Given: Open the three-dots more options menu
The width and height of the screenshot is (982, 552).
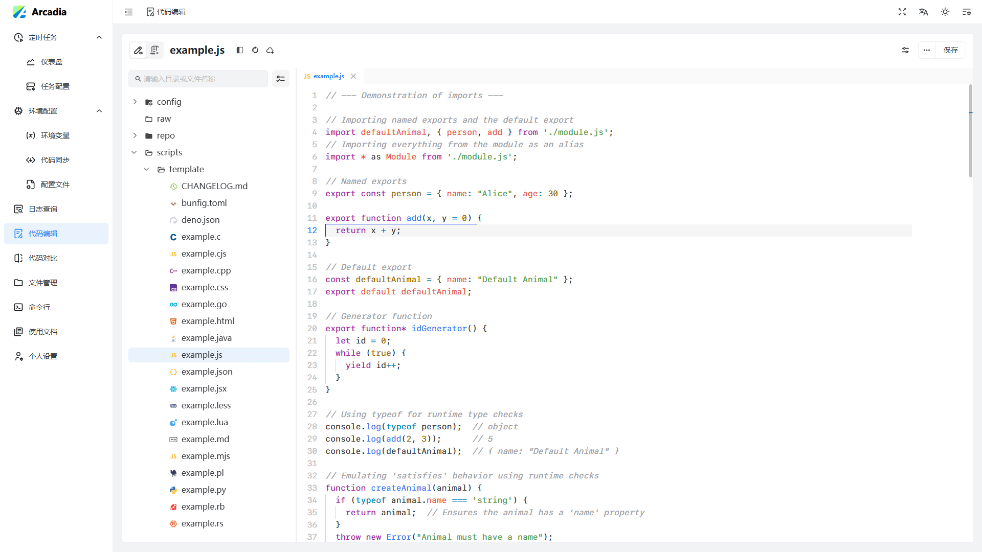Looking at the screenshot, I should point(927,50).
